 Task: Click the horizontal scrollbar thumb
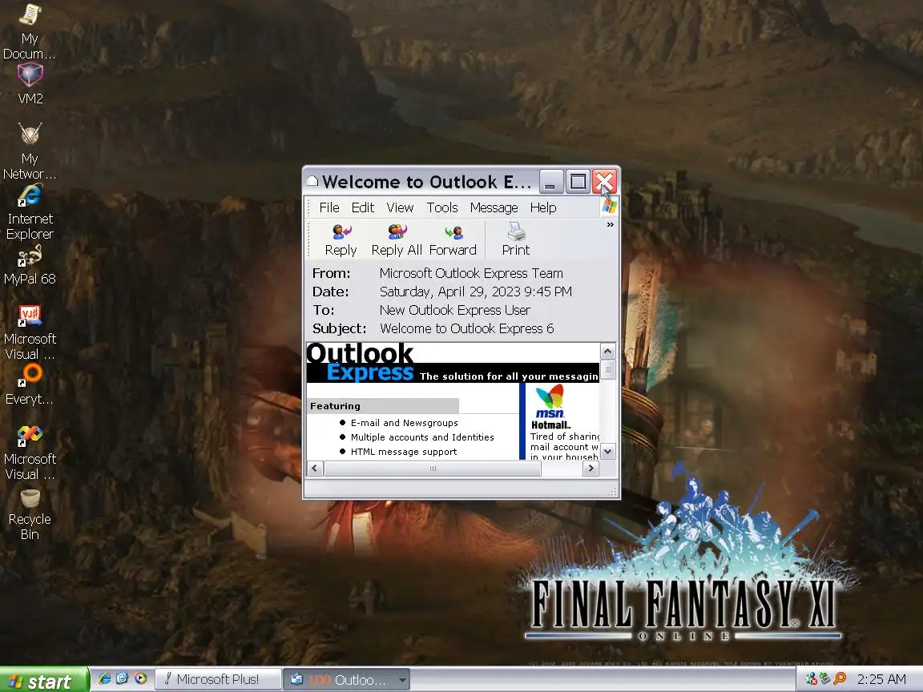[x=432, y=469]
